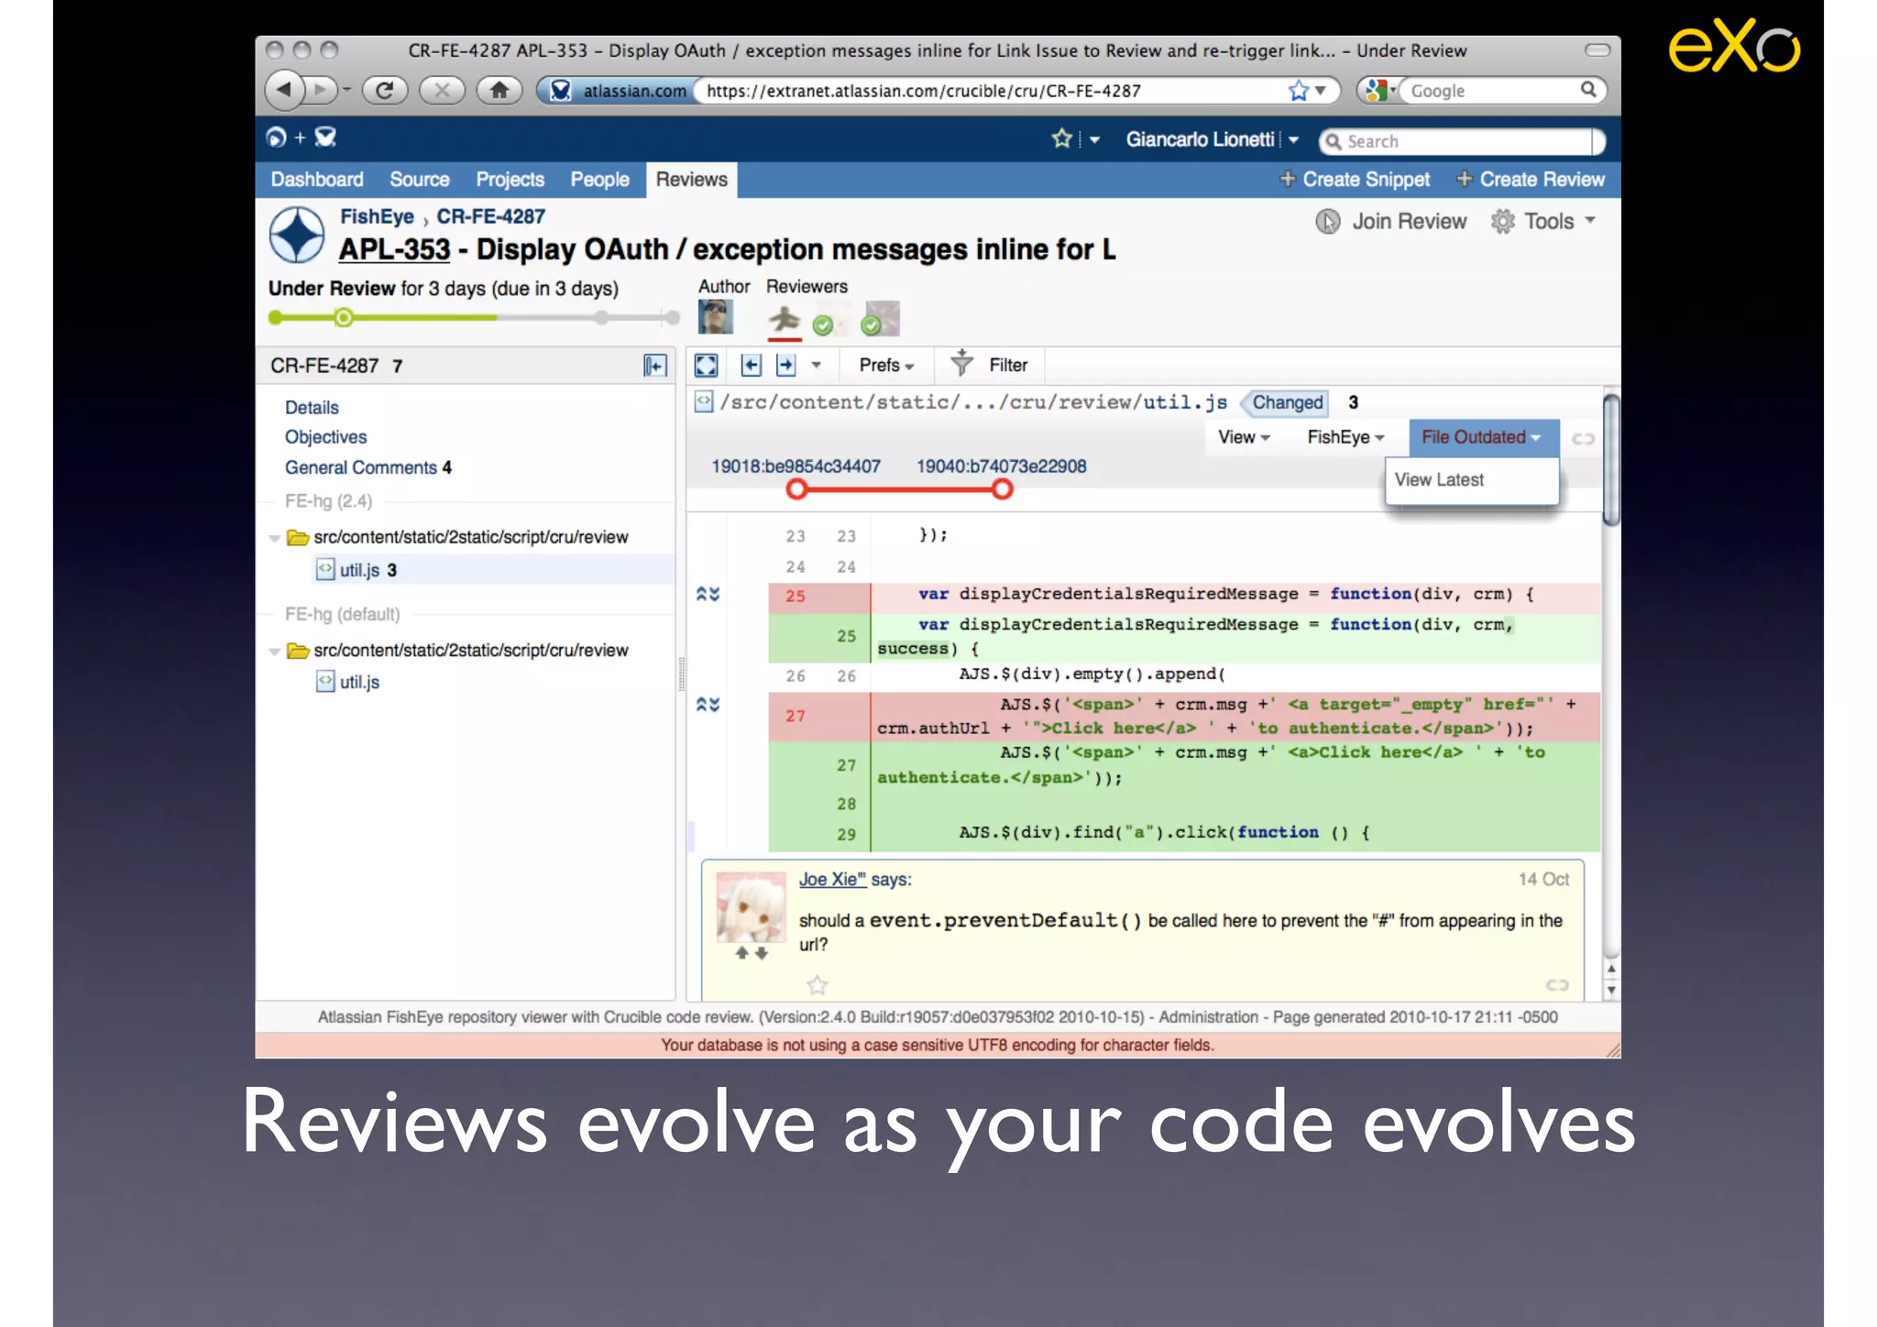Image resolution: width=1877 pixels, height=1327 pixels.
Task: Favourite Joe Xie's comment with star
Action: [x=817, y=985]
